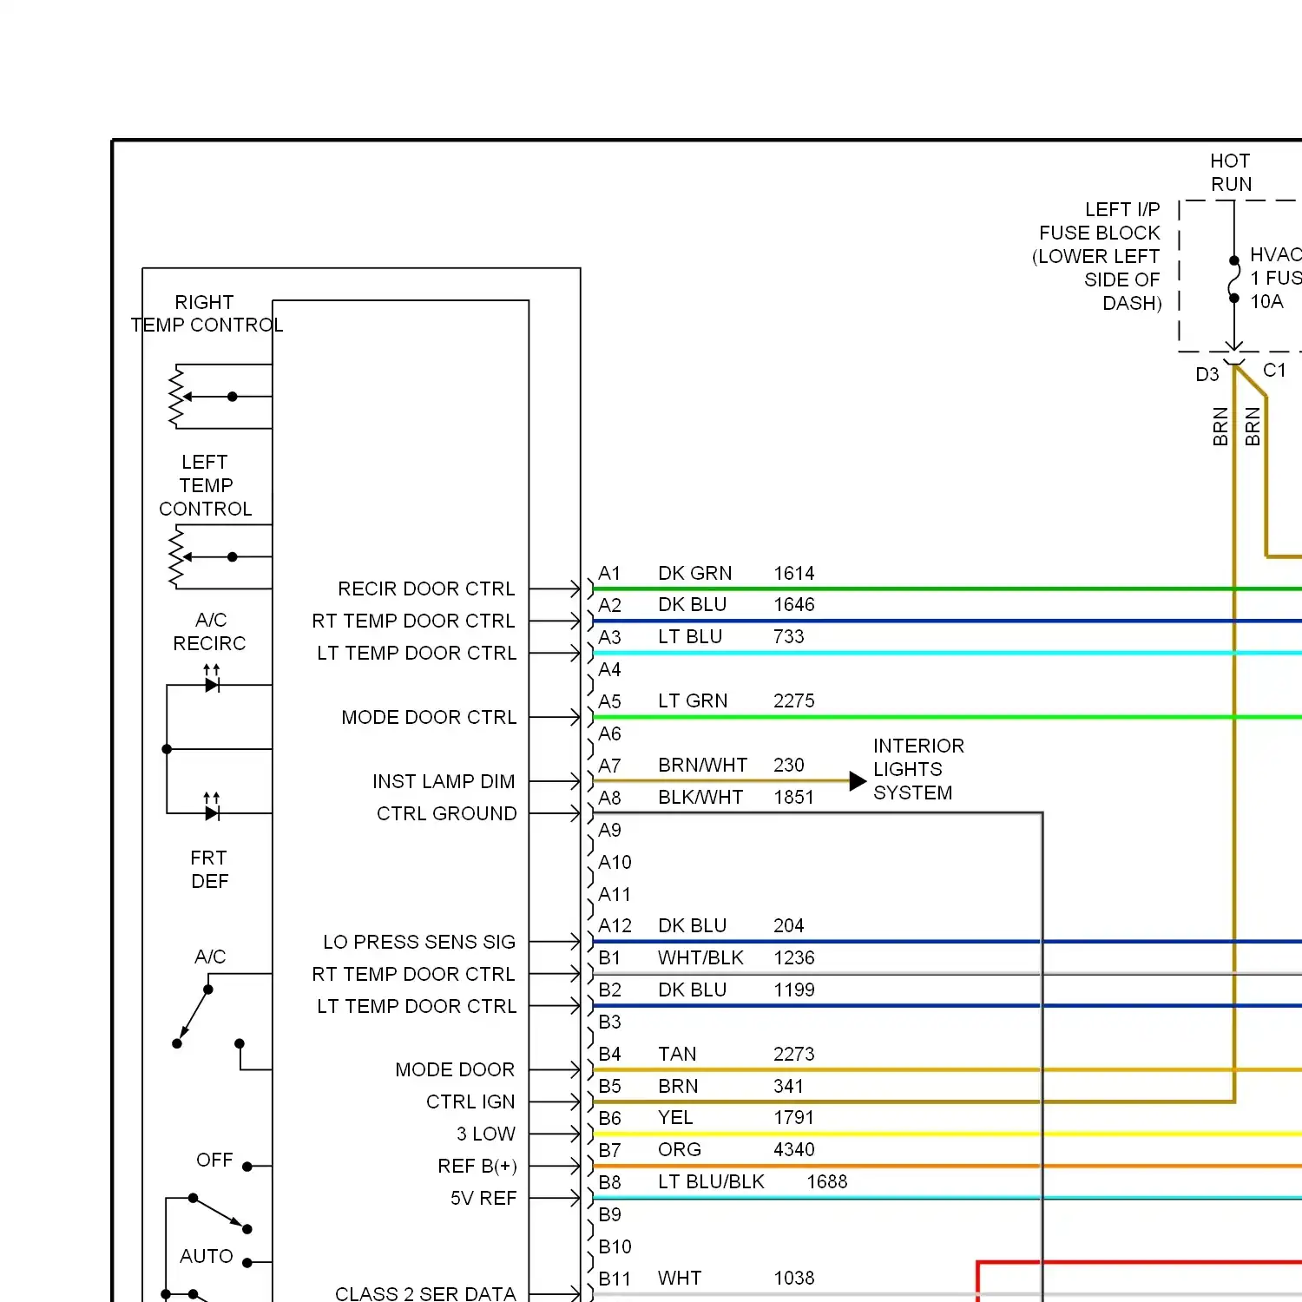Click the REF B(+) signal label

click(477, 1166)
